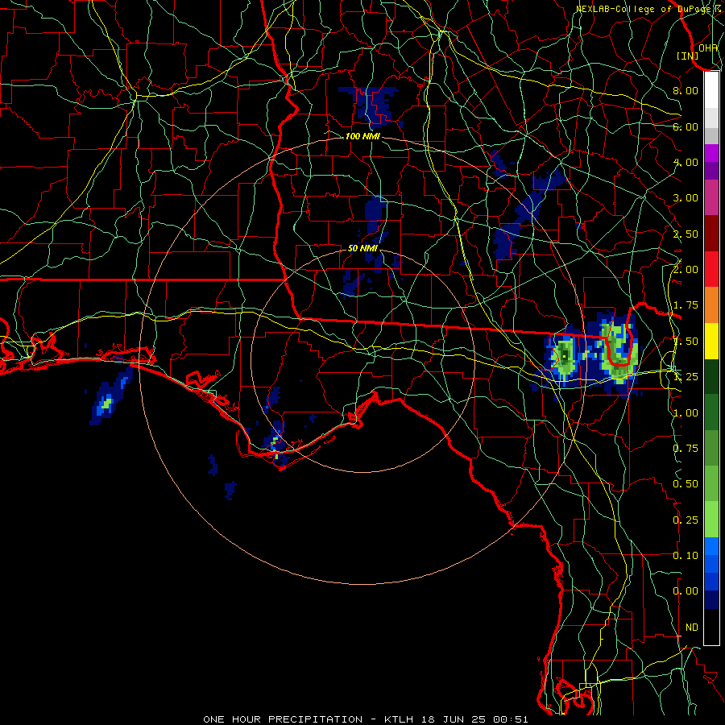Select the light blue swatch near 0.10

[x=711, y=546]
